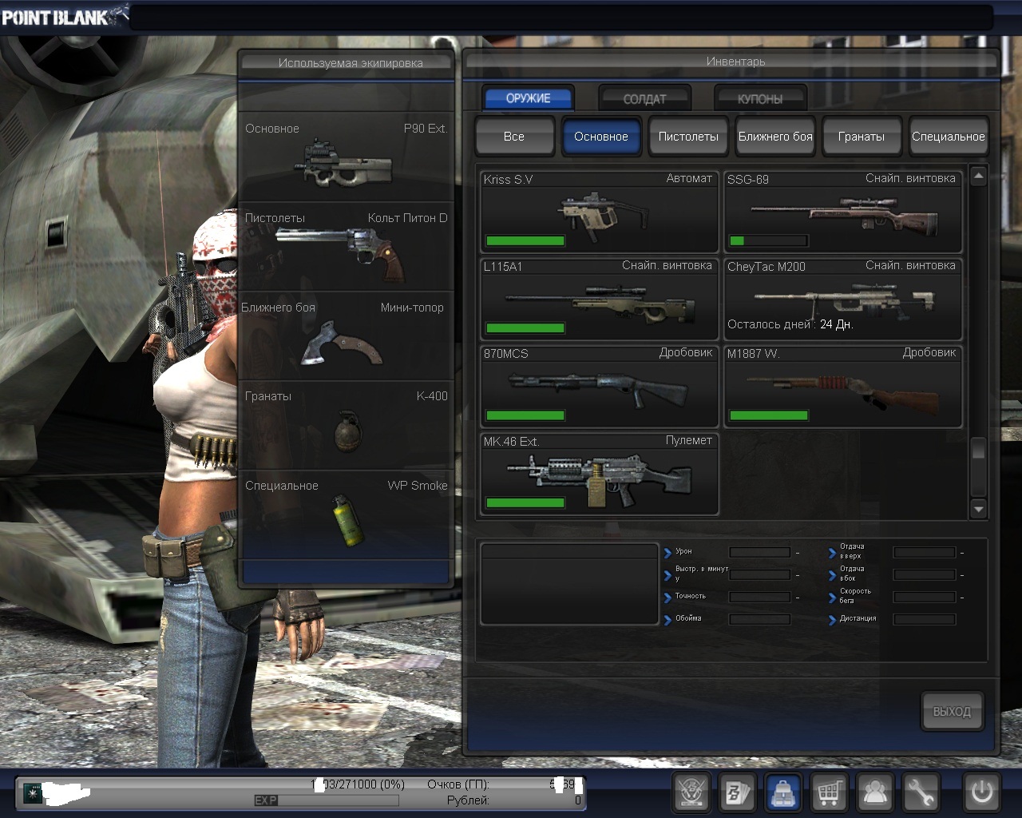Open the clan emblem menu icon

691,792
